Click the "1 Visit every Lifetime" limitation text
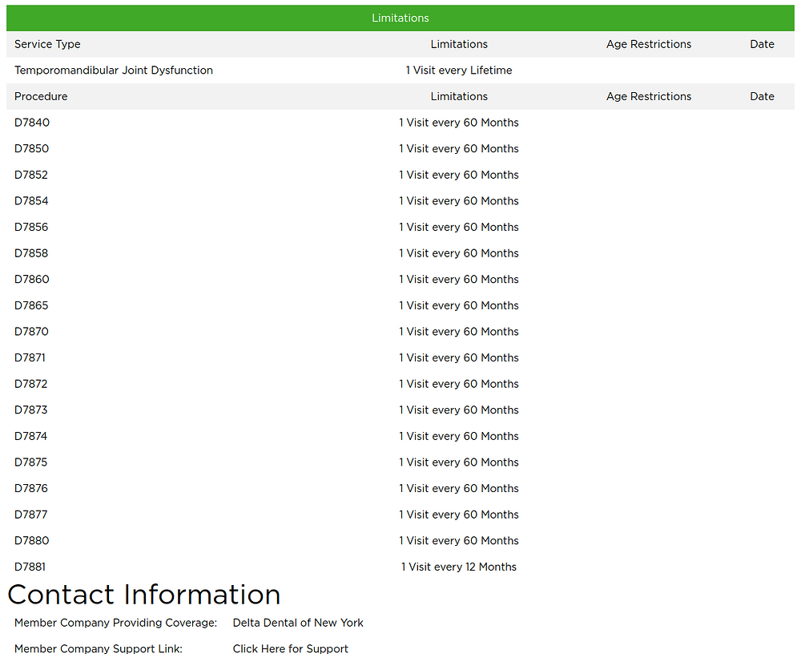Image resolution: width=801 pixels, height=662 pixels. click(x=459, y=71)
